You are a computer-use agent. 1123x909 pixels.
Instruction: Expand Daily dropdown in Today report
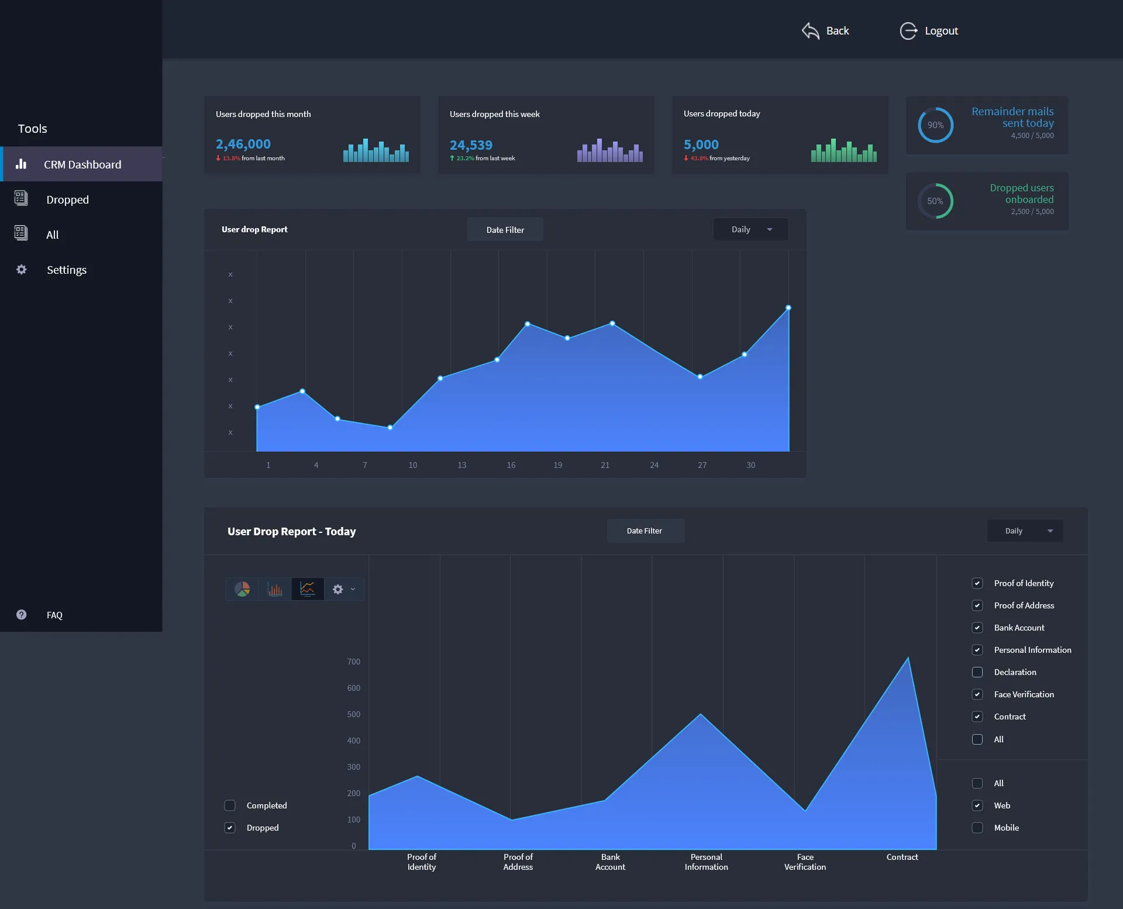pos(1025,531)
